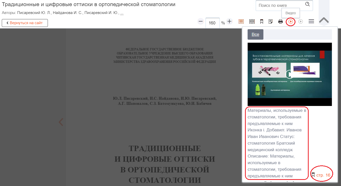Click the zoom in plus button
Image resolution: width=341 pixels, height=186 pixels.
pyautogui.click(x=229, y=22)
